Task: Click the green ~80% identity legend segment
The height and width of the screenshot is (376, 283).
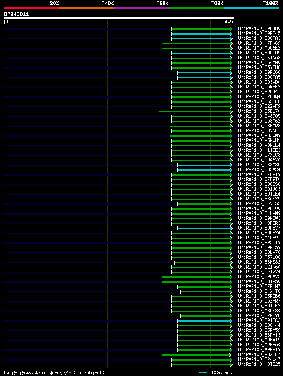Action: [x=196, y=8]
